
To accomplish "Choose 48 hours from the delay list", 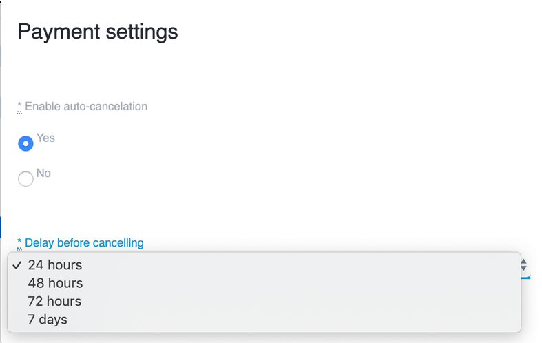I will pyautogui.click(x=55, y=283).
